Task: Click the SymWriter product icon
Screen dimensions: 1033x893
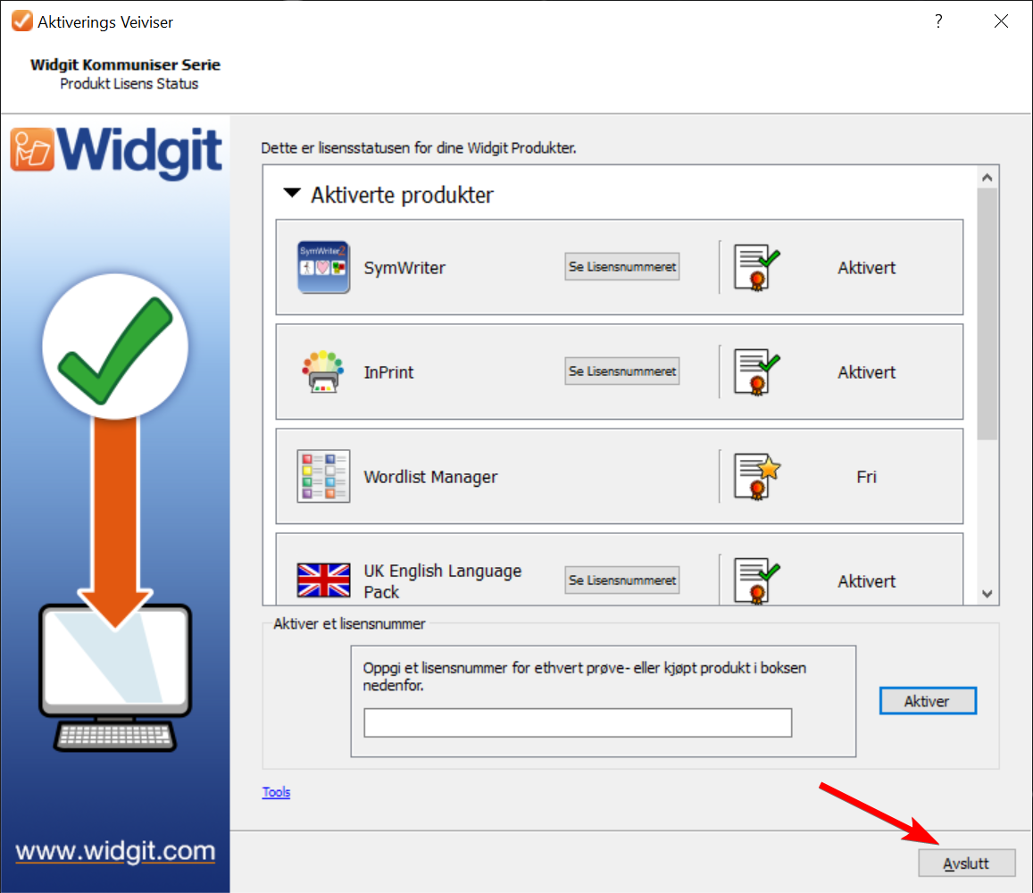Action: (323, 267)
